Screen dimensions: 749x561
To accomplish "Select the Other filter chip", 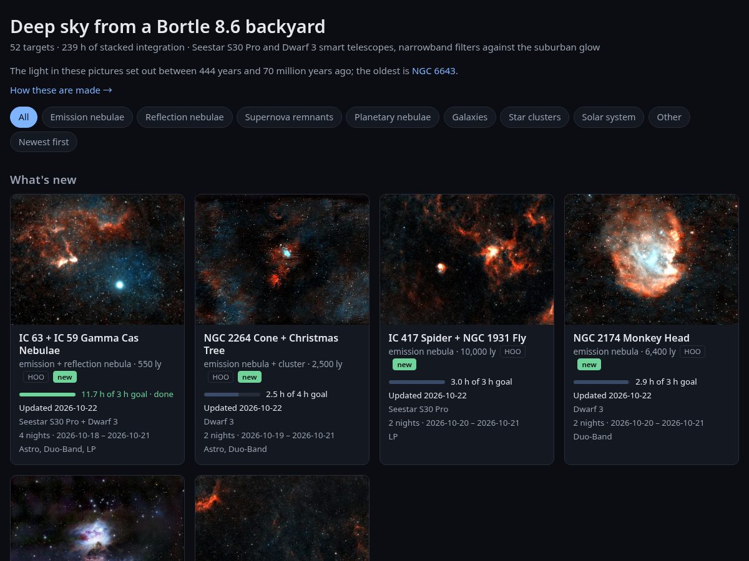I will pos(669,117).
